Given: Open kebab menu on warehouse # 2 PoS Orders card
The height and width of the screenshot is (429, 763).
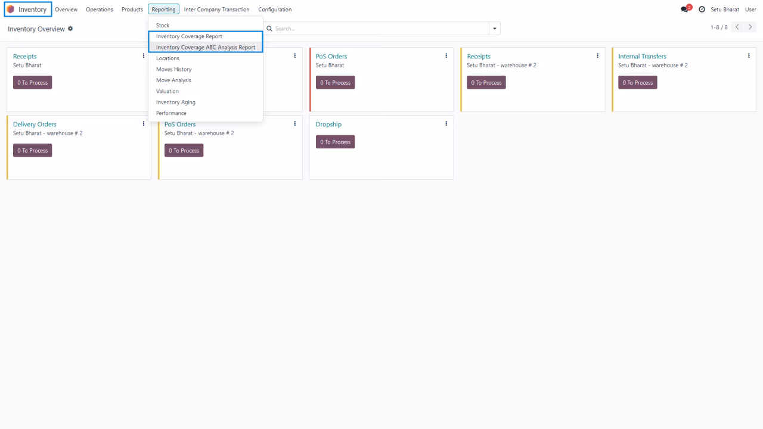Looking at the screenshot, I should coord(295,124).
